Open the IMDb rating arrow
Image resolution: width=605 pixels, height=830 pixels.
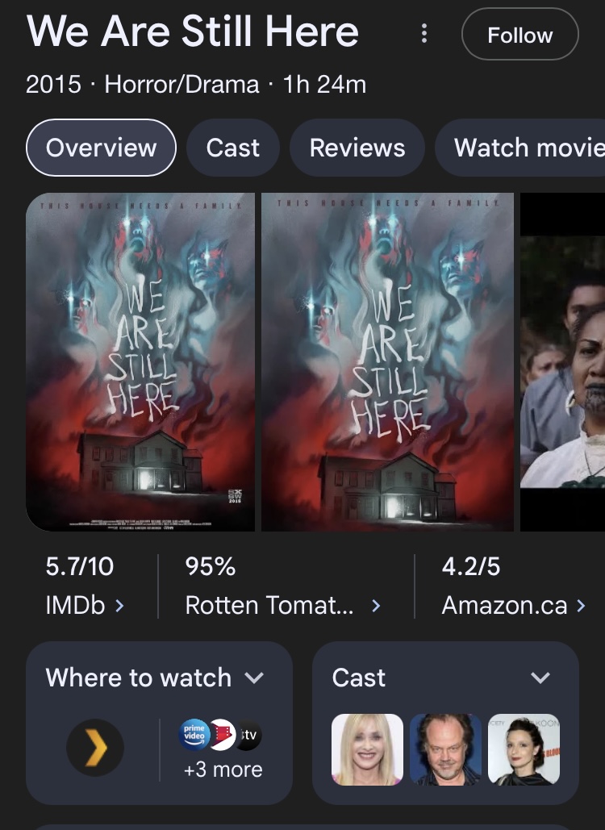click(x=119, y=606)
